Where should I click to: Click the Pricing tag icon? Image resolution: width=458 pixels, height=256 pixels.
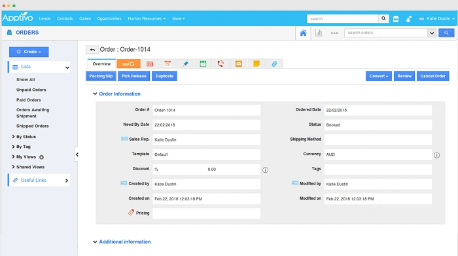131,212
